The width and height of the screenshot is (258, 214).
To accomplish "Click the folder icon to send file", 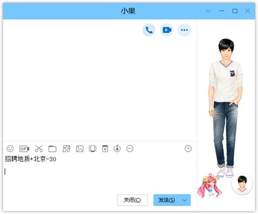I will tap(52, 149).
